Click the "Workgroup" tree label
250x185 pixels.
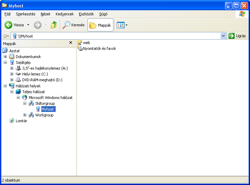click(44, 115)
